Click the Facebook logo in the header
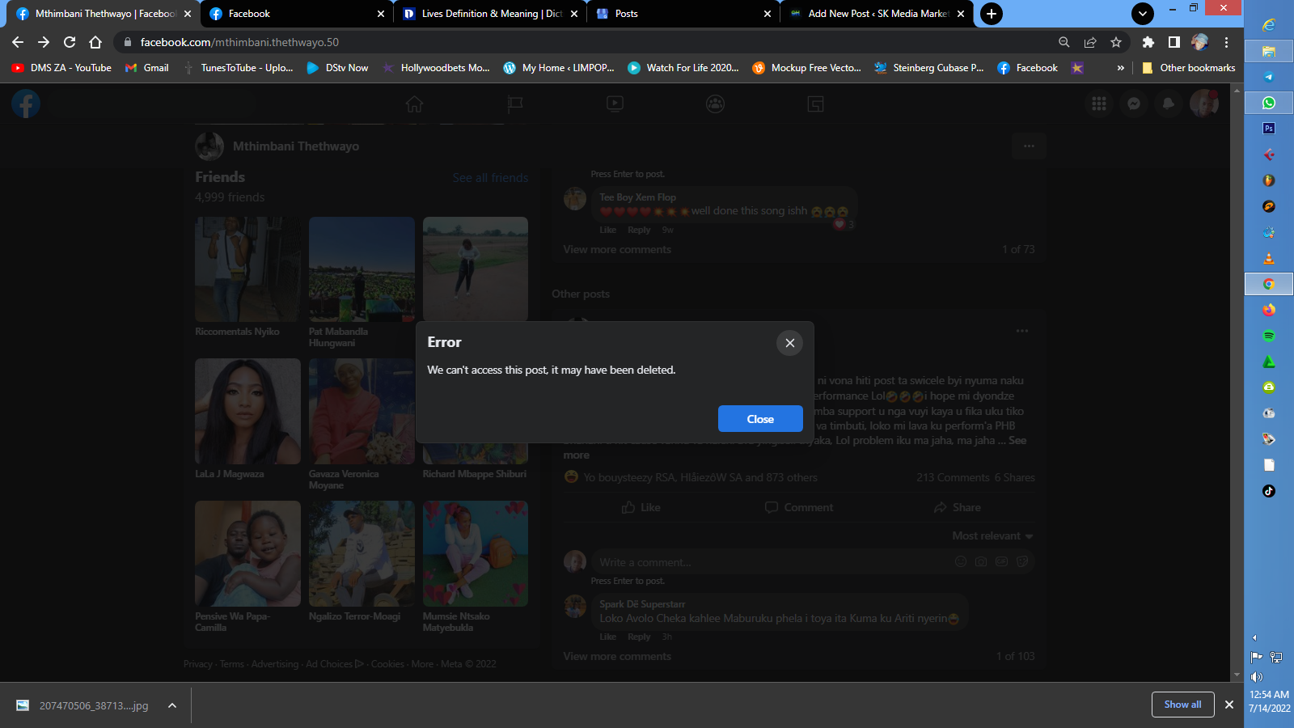Viewport: 1294px width, 728px height. [x=26, y=104]
